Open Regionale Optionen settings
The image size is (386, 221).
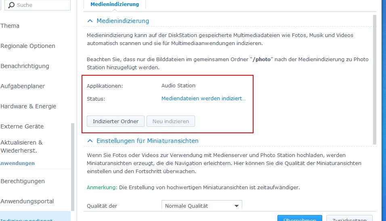point(28,46)
